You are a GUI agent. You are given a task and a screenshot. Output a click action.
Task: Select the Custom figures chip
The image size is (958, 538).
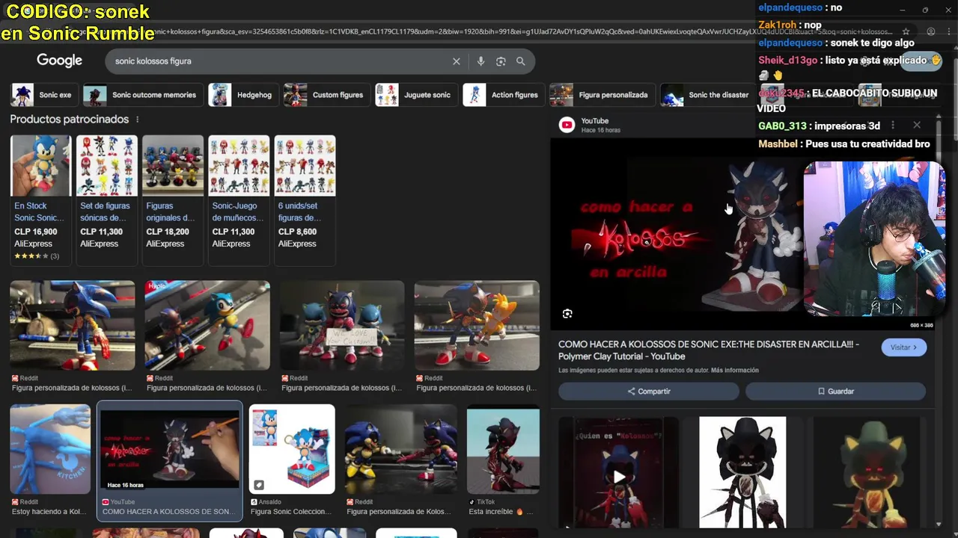(x=326, y=95)
